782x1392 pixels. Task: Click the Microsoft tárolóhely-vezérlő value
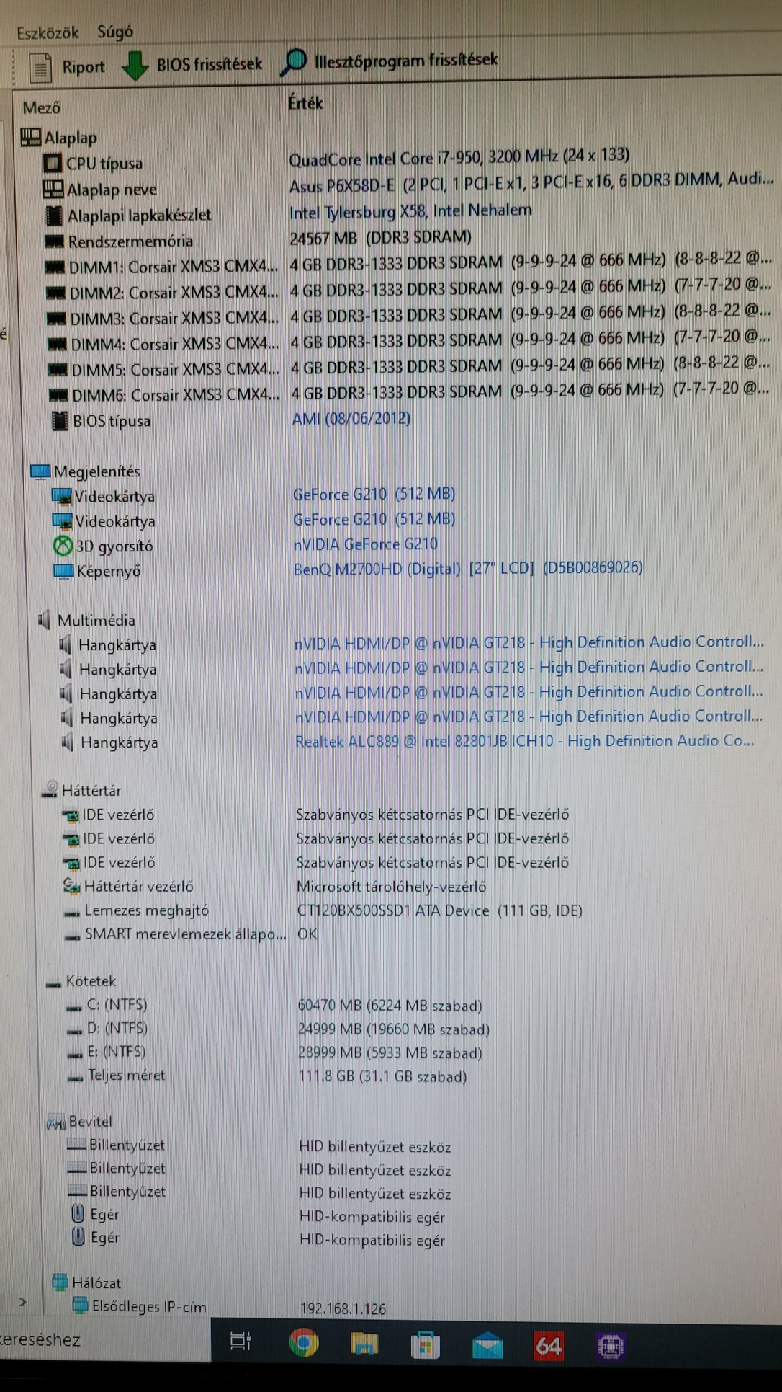[x=391, y=887]
